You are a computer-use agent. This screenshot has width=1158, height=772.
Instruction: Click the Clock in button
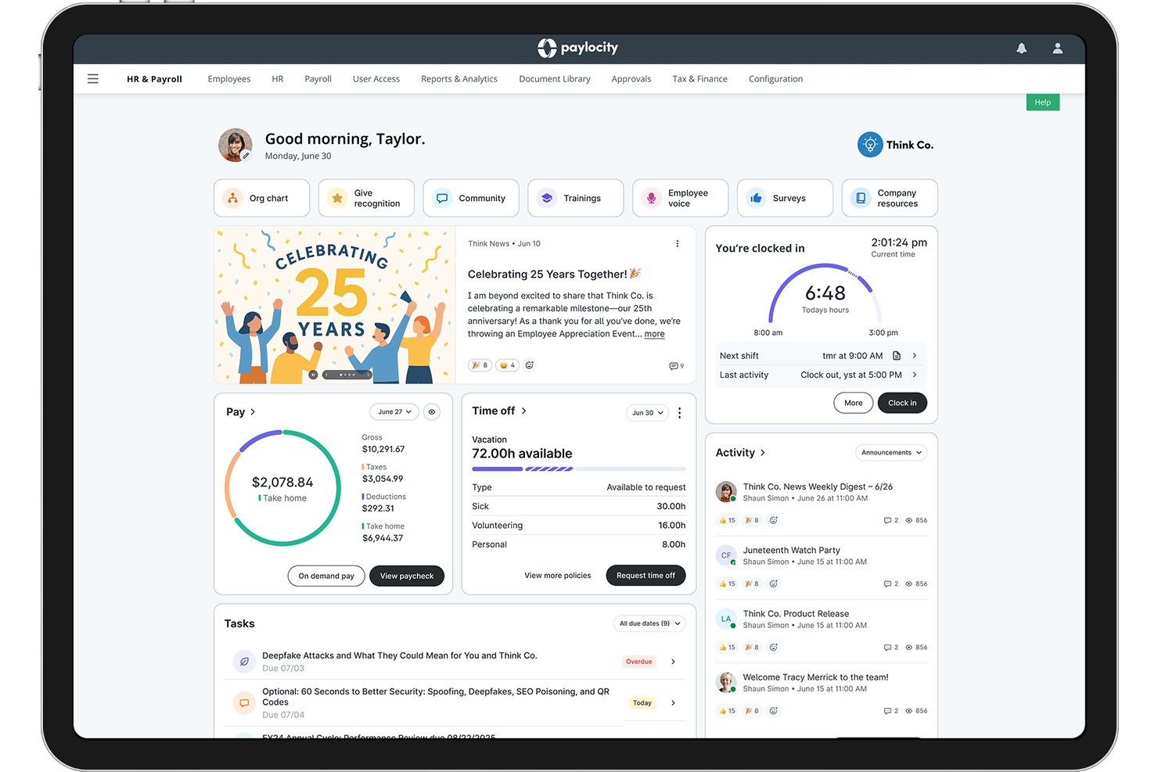902,403
